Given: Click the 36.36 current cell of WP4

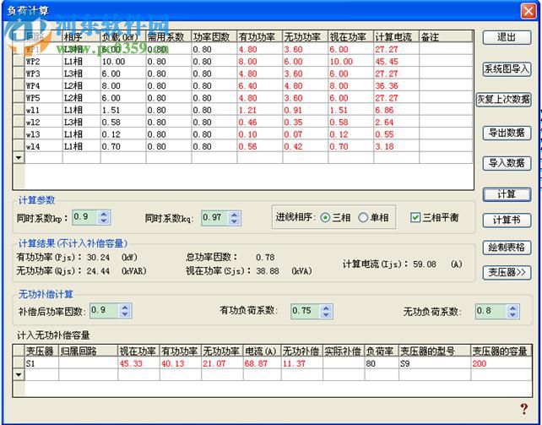Looking at the screenshot, I should (x=396, y=86).
